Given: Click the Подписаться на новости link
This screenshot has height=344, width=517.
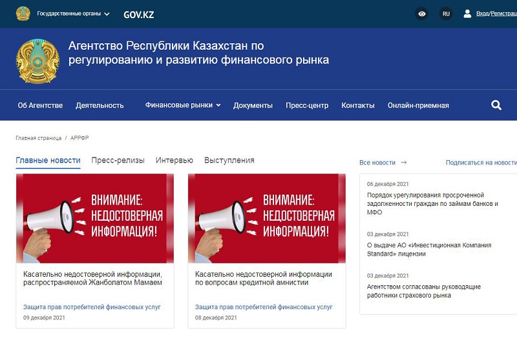Looking at the screenshot, I should click(x=481, y=163).
